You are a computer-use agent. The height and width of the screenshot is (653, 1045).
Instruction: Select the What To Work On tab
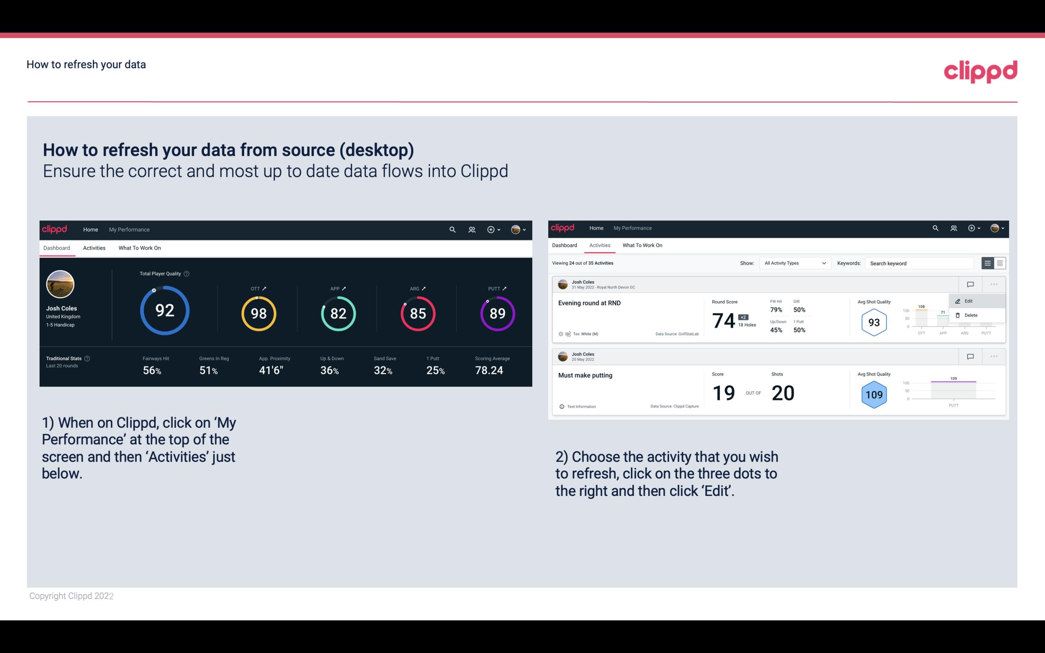[139, 248]
